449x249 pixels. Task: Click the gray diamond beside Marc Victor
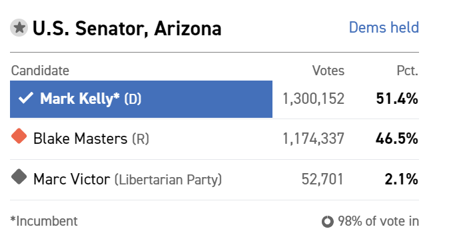click(19, 177)
